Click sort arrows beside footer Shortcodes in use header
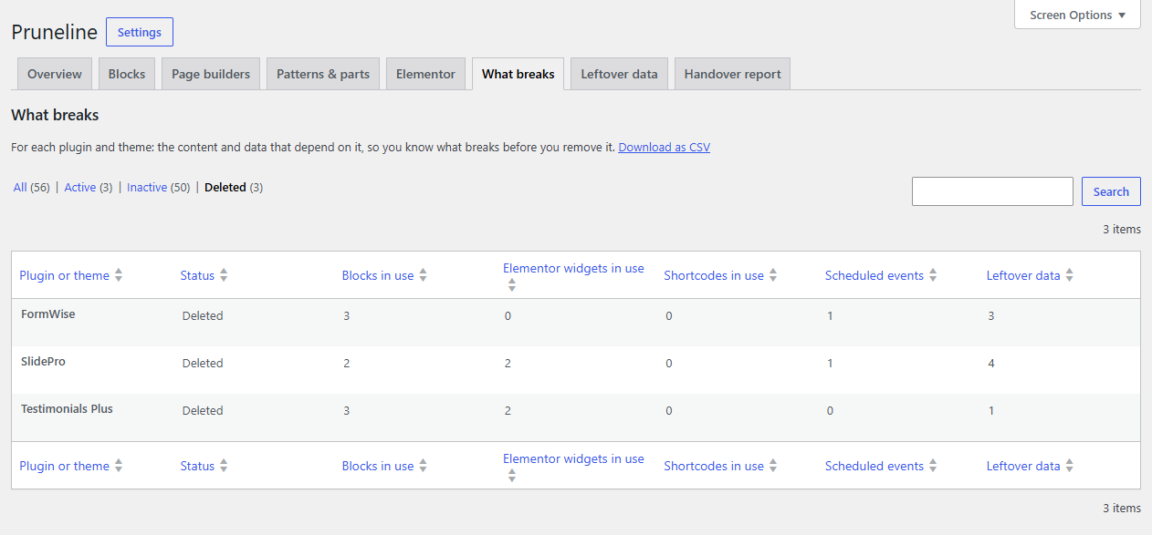The height and width of the screenshot is (535, 1152). (x=772, y=466)
